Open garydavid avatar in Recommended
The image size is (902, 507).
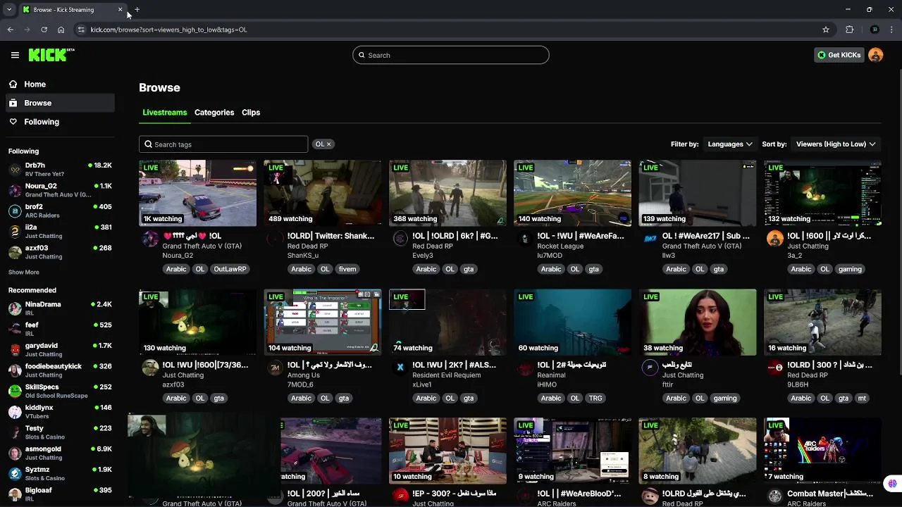tap(15, 350)
